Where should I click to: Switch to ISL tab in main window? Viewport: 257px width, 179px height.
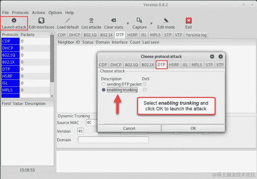[x=144, y=35]
